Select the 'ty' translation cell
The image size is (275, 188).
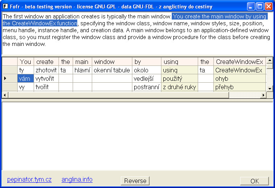[x=26, y=70]
